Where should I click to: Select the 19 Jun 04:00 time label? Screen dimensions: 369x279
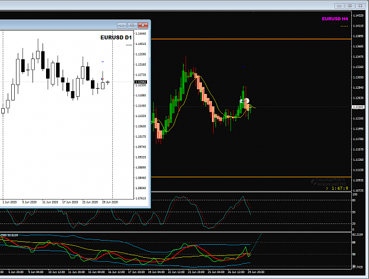click(156, 272)
